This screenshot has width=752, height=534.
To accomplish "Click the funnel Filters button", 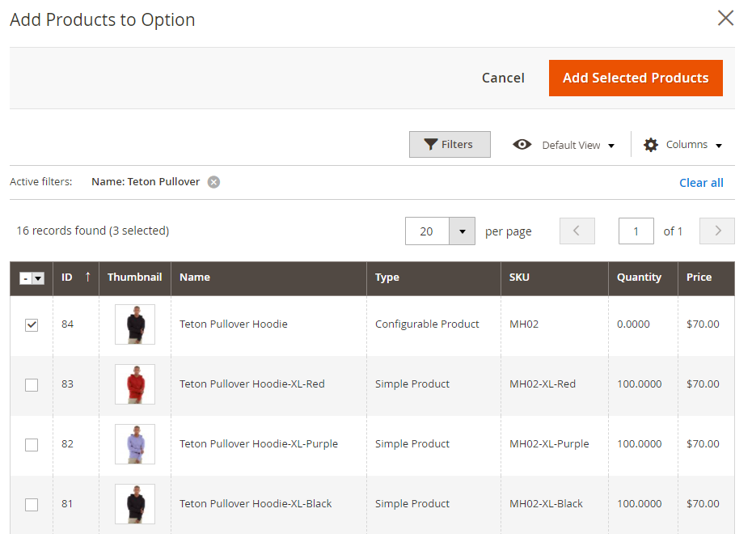I will (450, 145).
